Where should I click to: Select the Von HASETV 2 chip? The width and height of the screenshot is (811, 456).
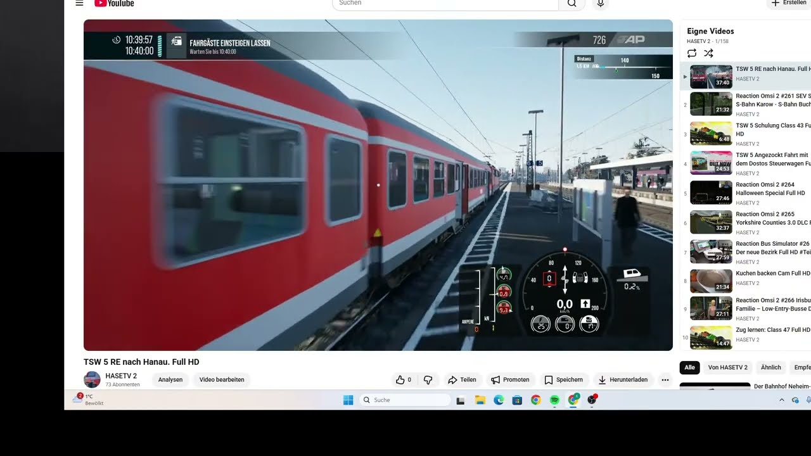point(728,367)
